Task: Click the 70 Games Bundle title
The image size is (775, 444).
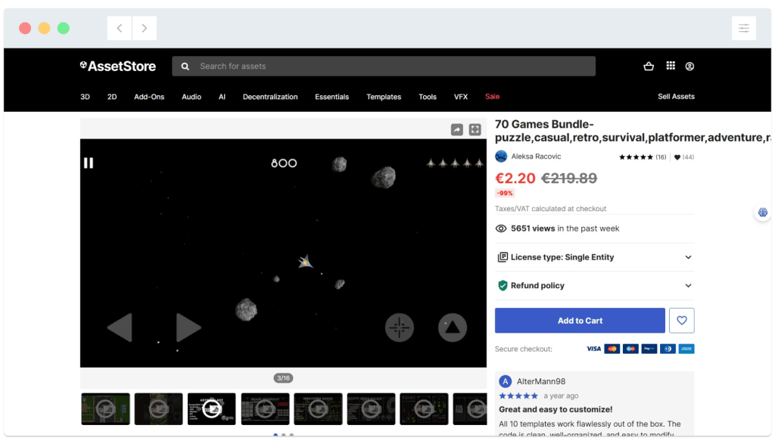Action: [633, 131]
